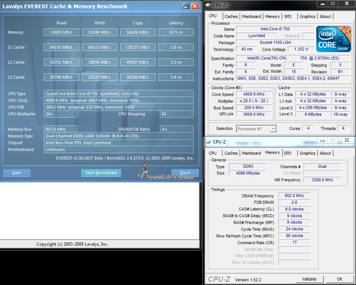Screen dimensions: 356x285
Task: Click the QPI Link 3609.0 MHz value
Action: [254, 114]
